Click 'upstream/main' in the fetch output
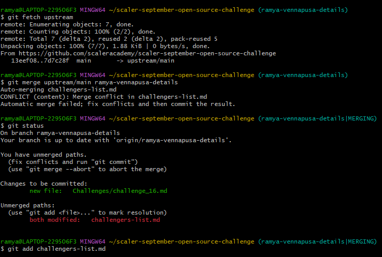The width and height of the screenshot is (382, 257). 151,61
